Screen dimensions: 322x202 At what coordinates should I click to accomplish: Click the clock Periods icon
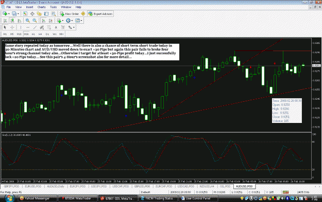(x=68, y=21)
